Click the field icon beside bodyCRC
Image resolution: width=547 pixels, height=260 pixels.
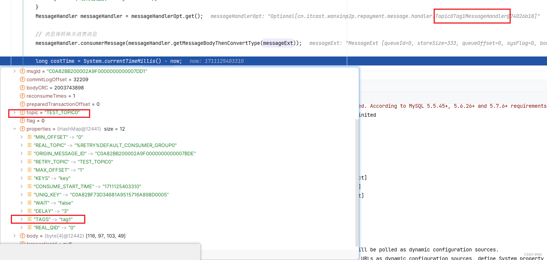point(22,88)
